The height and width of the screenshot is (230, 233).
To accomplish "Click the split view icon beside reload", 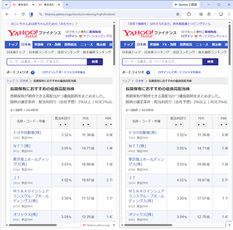I will (x=31, y=14).
